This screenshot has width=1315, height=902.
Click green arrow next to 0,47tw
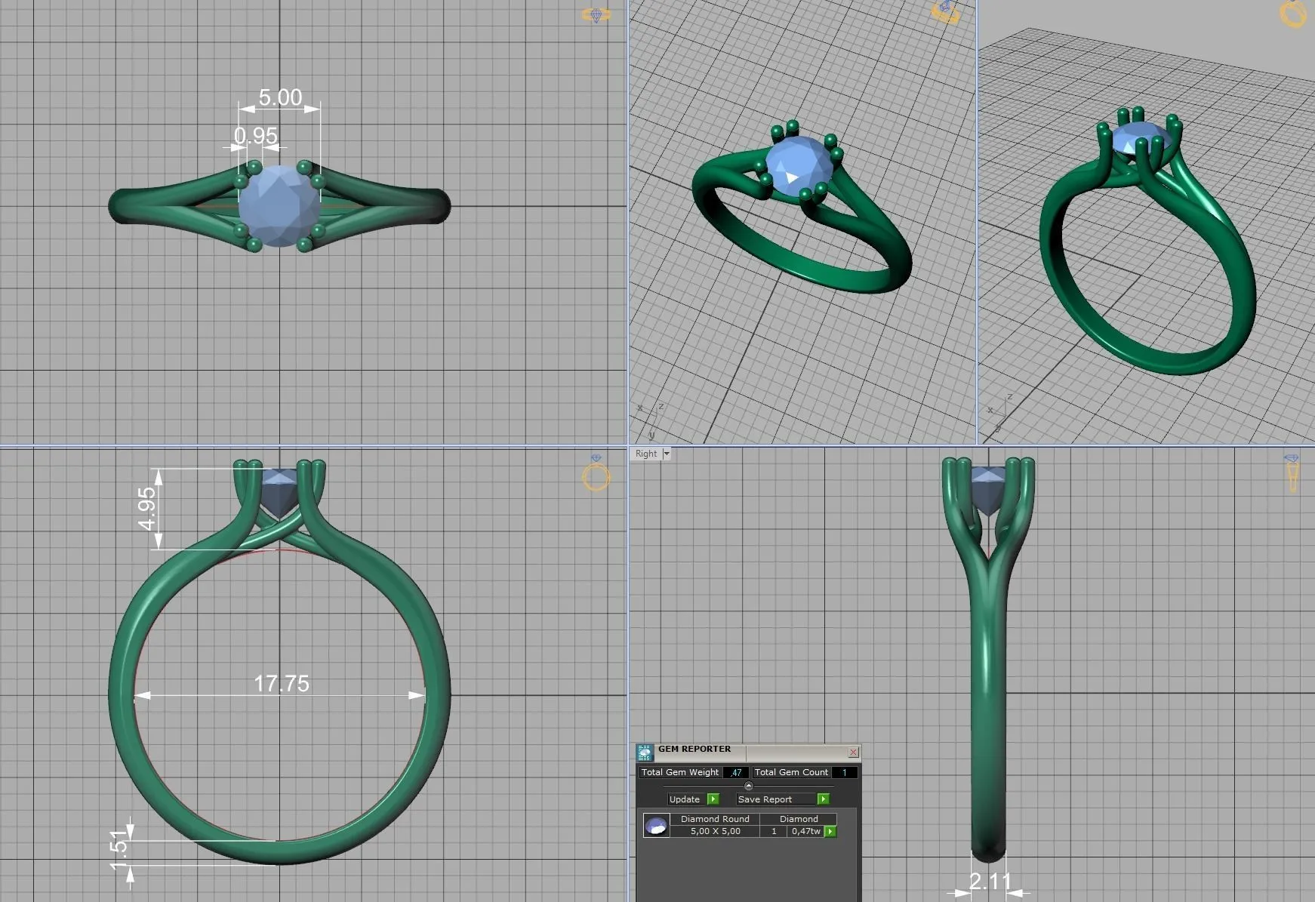coord(830,831)
